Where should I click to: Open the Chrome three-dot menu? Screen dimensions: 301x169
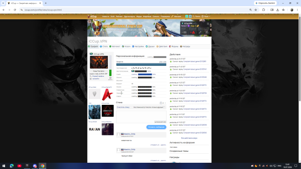pyautogui.click(x=297, y=10)
